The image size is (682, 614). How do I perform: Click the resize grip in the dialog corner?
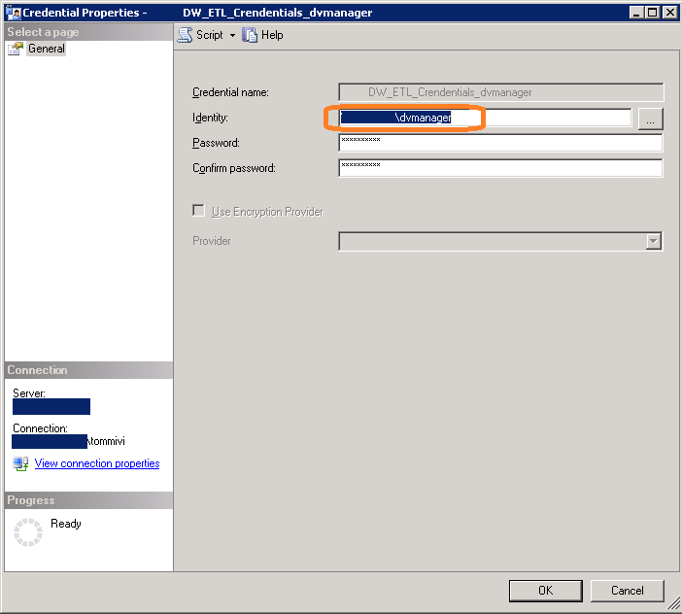673,605
